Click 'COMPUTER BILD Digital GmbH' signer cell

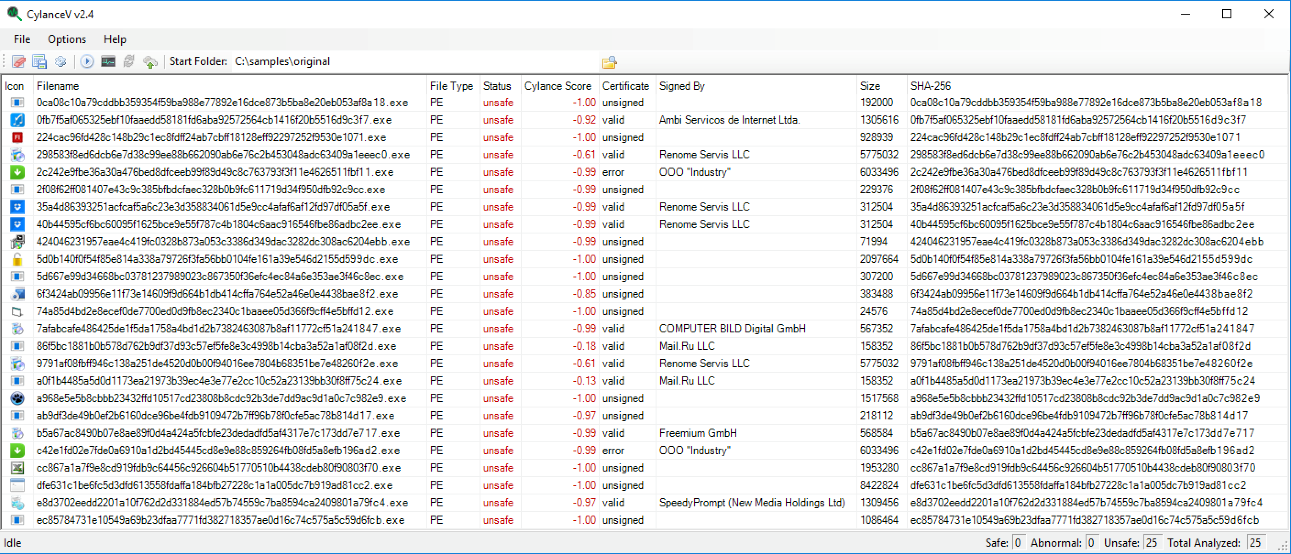click(732, 329)
